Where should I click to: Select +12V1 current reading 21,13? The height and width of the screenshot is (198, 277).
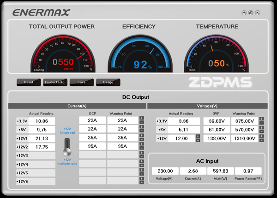(x=42, y=138)
